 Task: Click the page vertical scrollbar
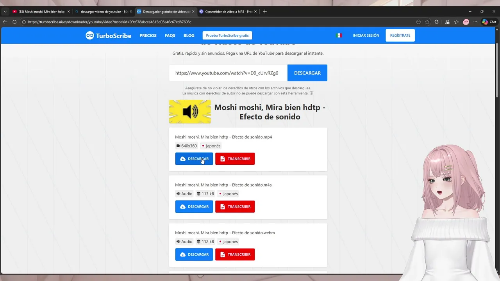[x=497, y=70]
